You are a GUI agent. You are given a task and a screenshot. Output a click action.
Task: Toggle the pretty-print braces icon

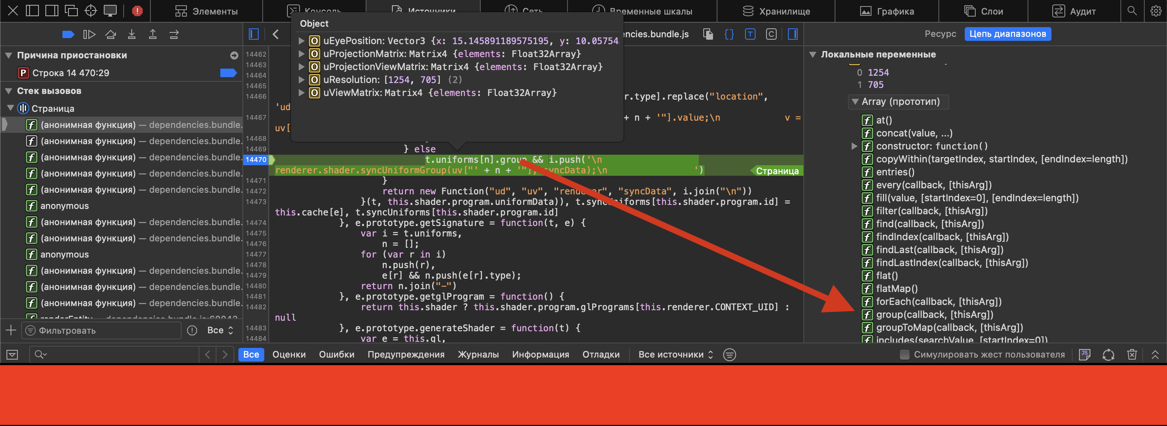[729, 34]
